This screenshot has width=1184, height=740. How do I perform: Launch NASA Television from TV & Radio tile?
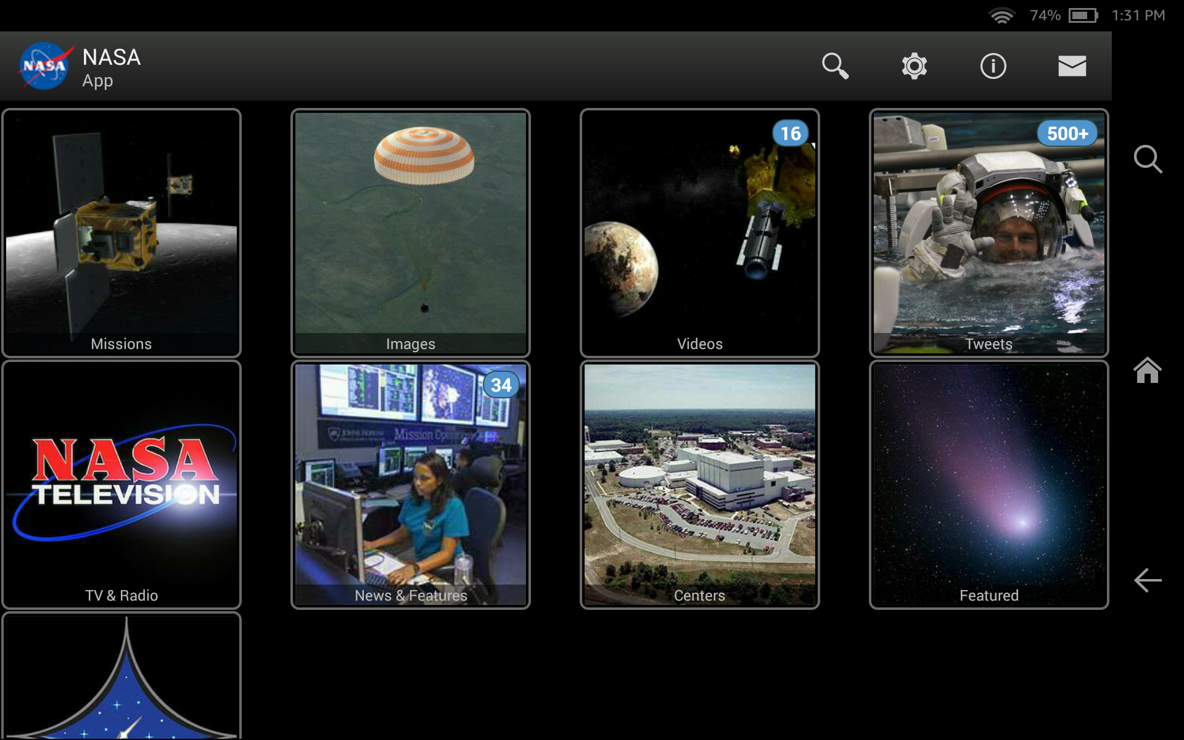121,484
